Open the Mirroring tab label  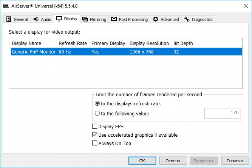98,20
